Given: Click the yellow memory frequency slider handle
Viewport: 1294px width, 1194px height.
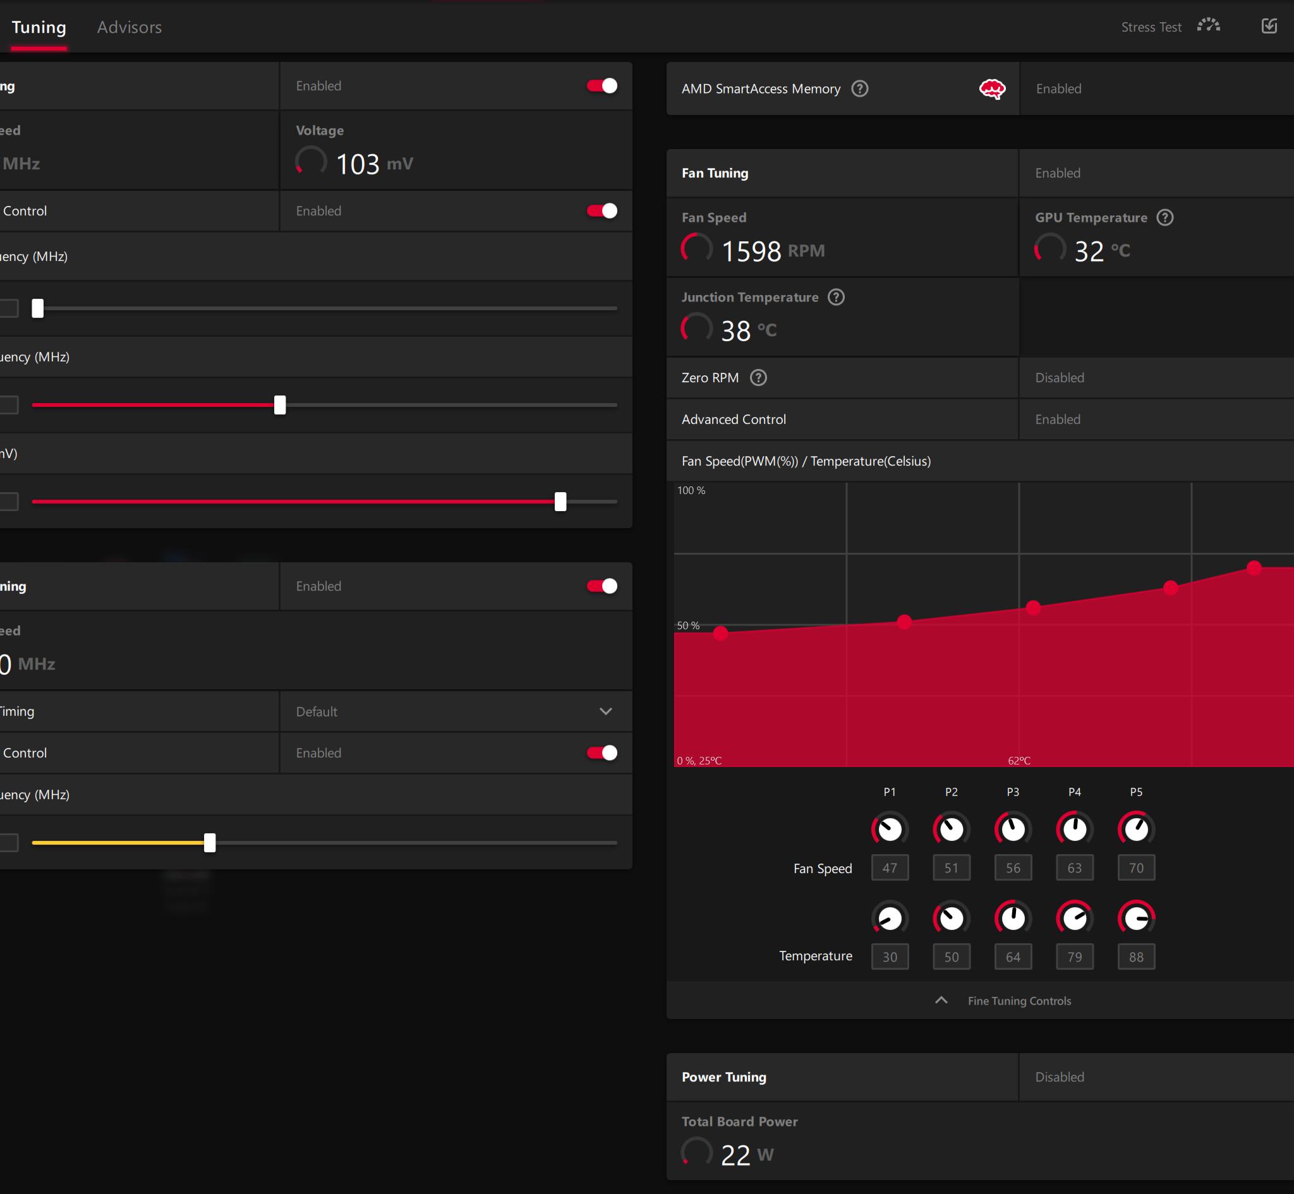Looking at the screenshot, I should coord(210,843).
